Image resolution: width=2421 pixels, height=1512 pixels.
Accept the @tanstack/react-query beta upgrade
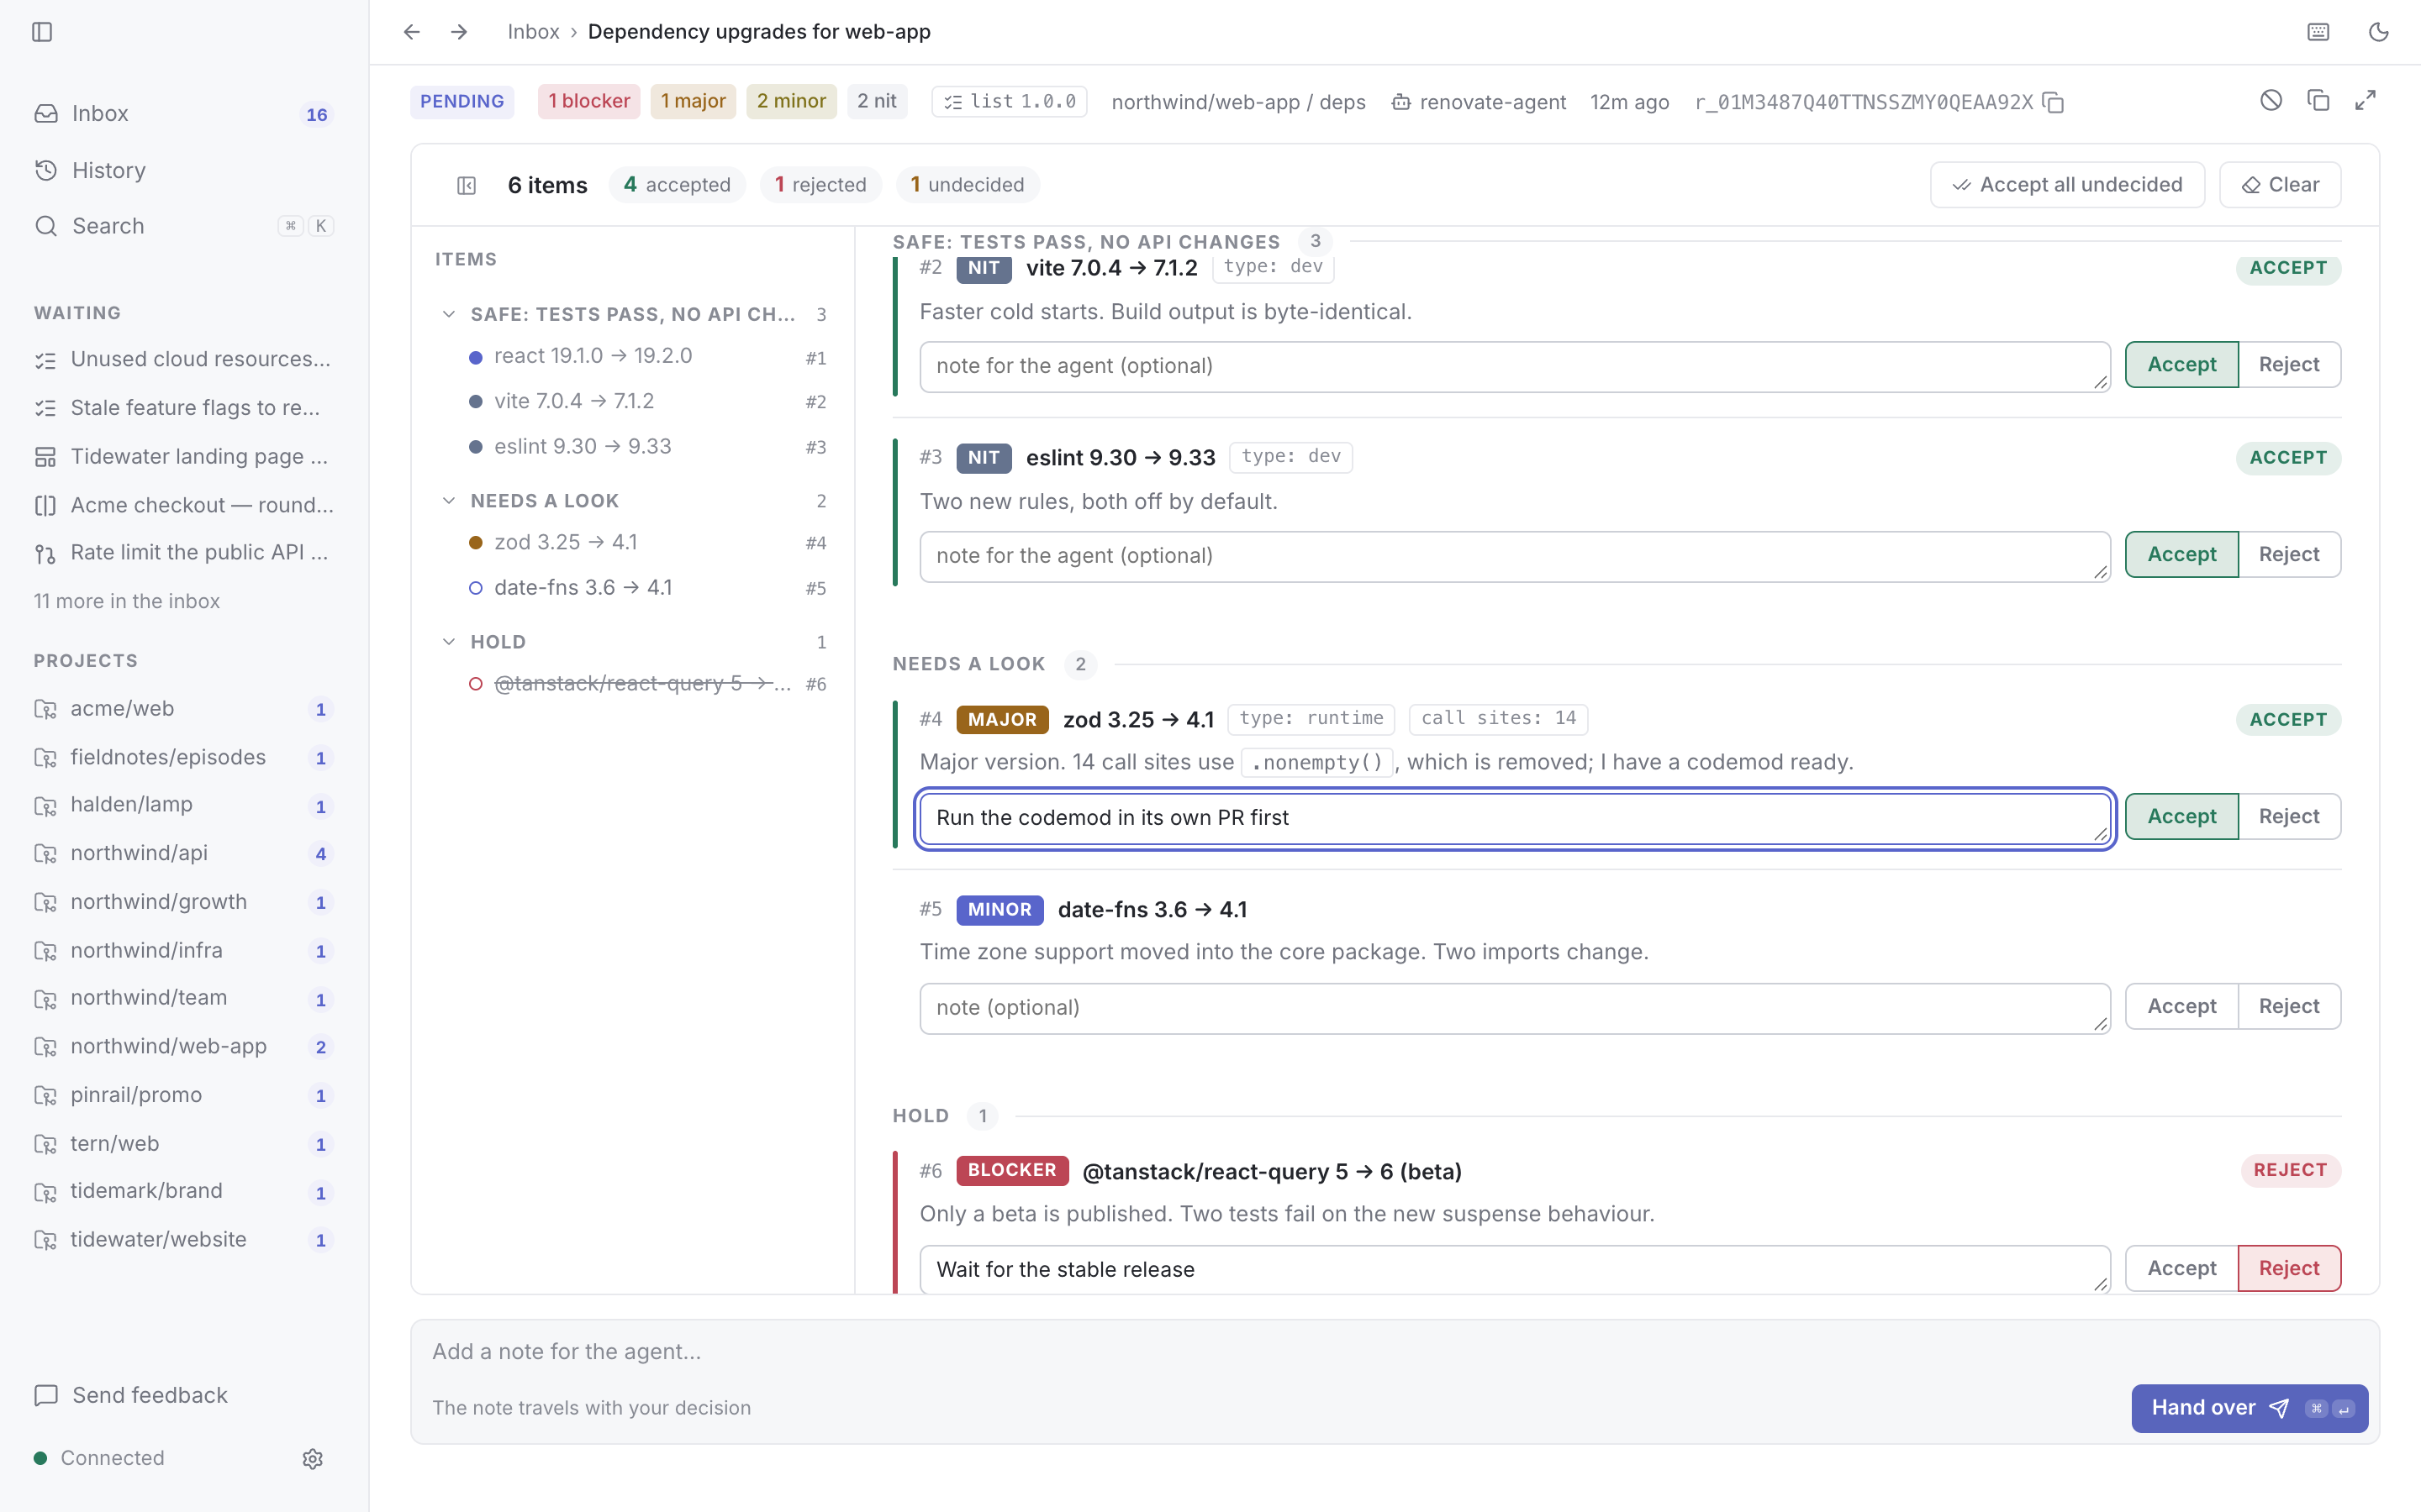pyautogui.click(x=2181, y=1268)
